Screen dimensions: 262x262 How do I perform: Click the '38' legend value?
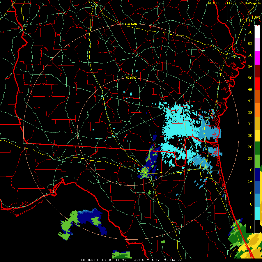250,112
